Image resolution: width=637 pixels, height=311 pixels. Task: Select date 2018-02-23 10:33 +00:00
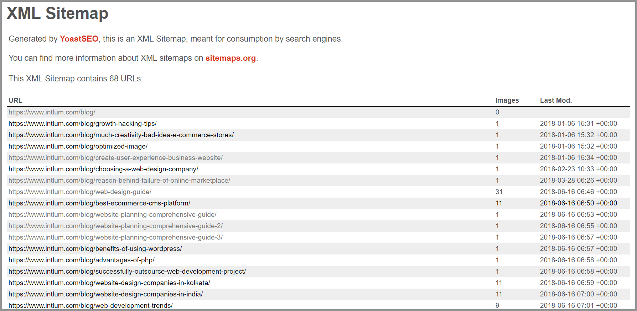(x=579, y=169)
